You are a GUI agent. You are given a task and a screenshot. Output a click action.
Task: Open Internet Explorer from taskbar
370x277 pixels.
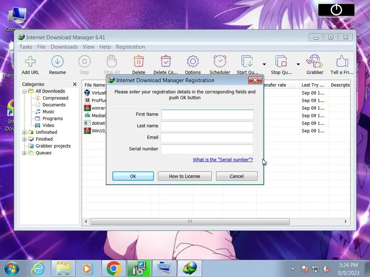[38, 268]
